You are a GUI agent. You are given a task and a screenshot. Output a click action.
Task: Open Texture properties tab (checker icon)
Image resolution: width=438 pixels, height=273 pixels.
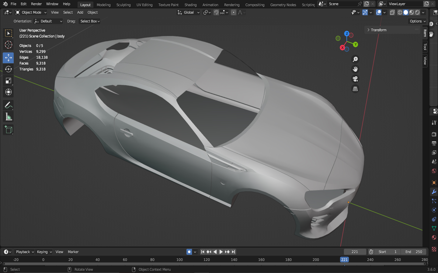point(434,249)
